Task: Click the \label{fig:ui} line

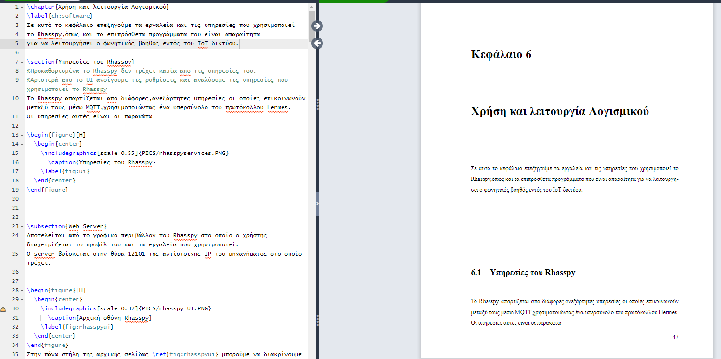Action: [x=65, y=172]
